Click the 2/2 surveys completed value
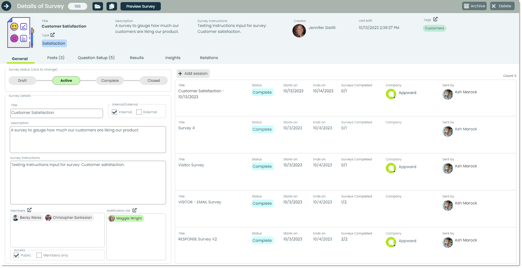The width and height of the screenshot is (522, 268). click(344, 239)
